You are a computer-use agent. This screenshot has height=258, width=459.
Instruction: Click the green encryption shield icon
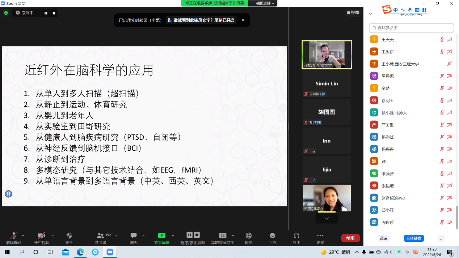click(x=6, y=13)
